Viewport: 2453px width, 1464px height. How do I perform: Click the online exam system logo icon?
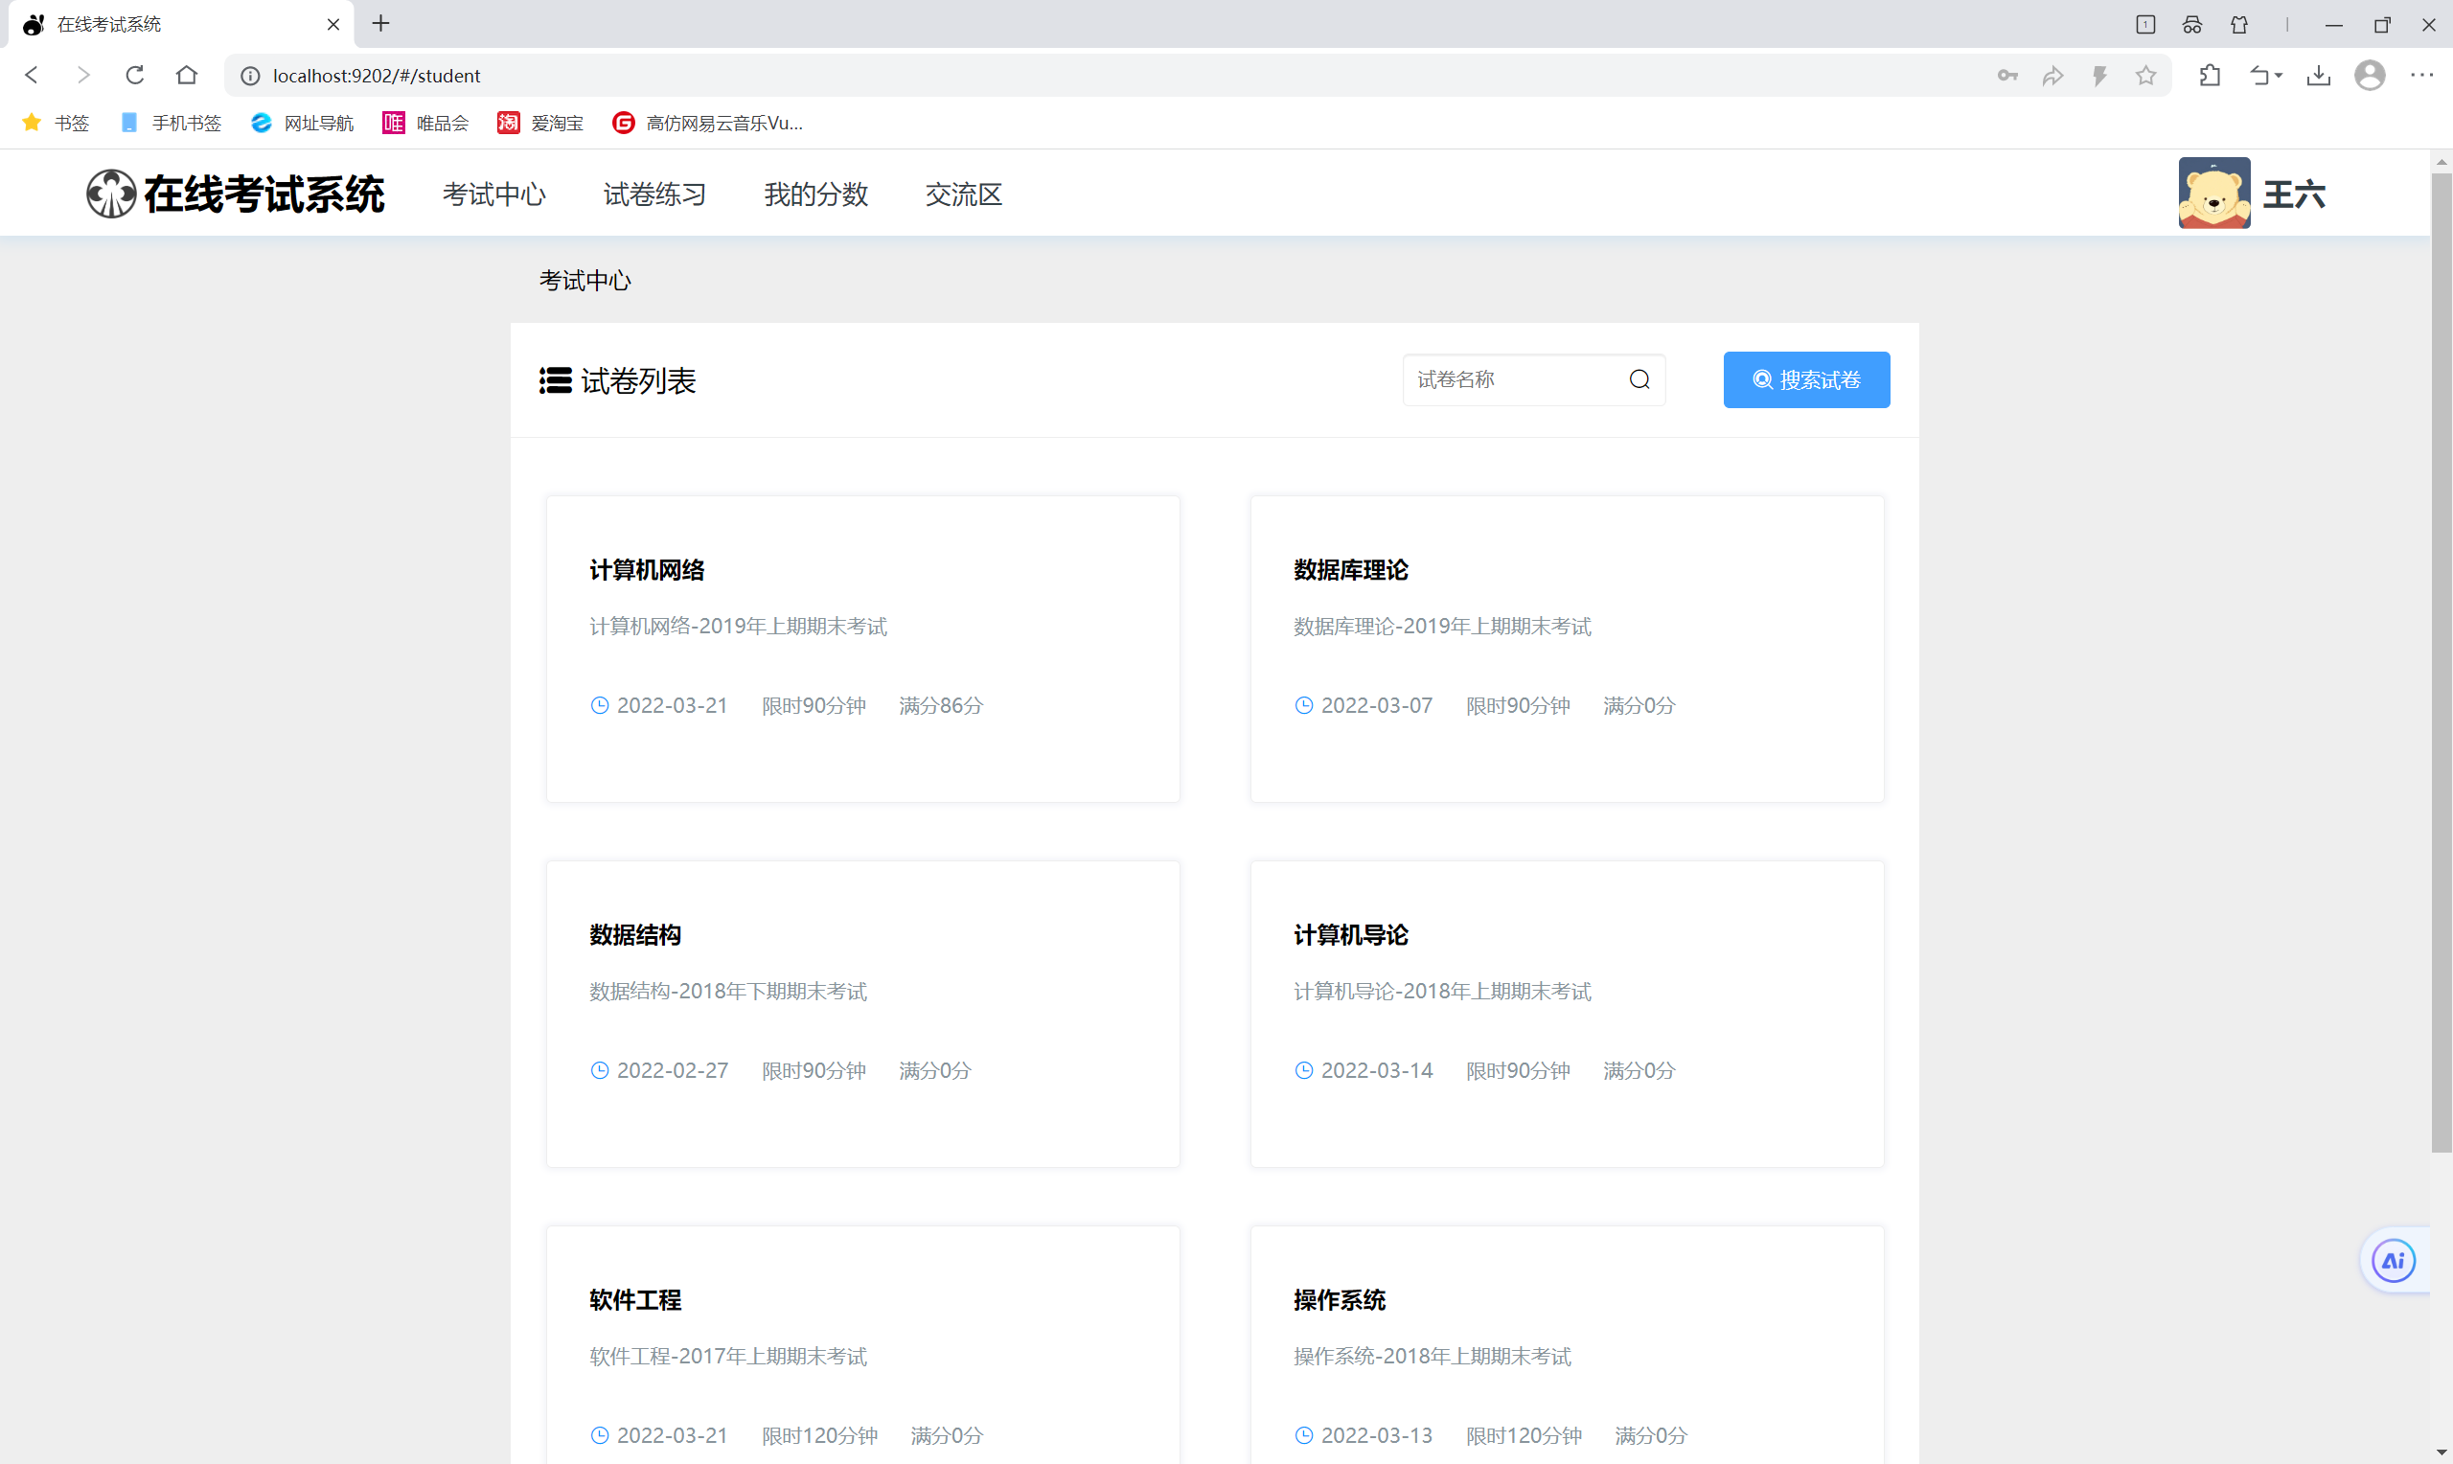point(110,194)
